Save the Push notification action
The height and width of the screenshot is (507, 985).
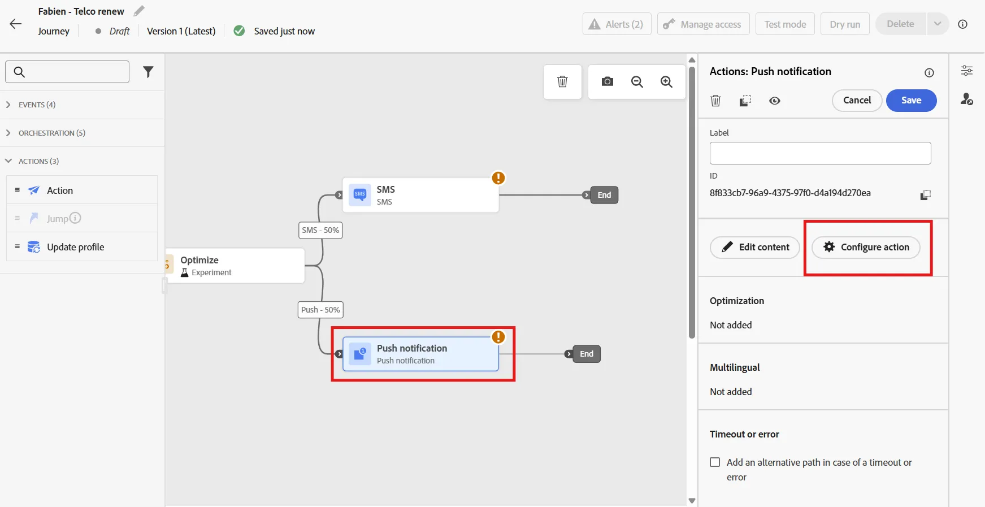911,101
